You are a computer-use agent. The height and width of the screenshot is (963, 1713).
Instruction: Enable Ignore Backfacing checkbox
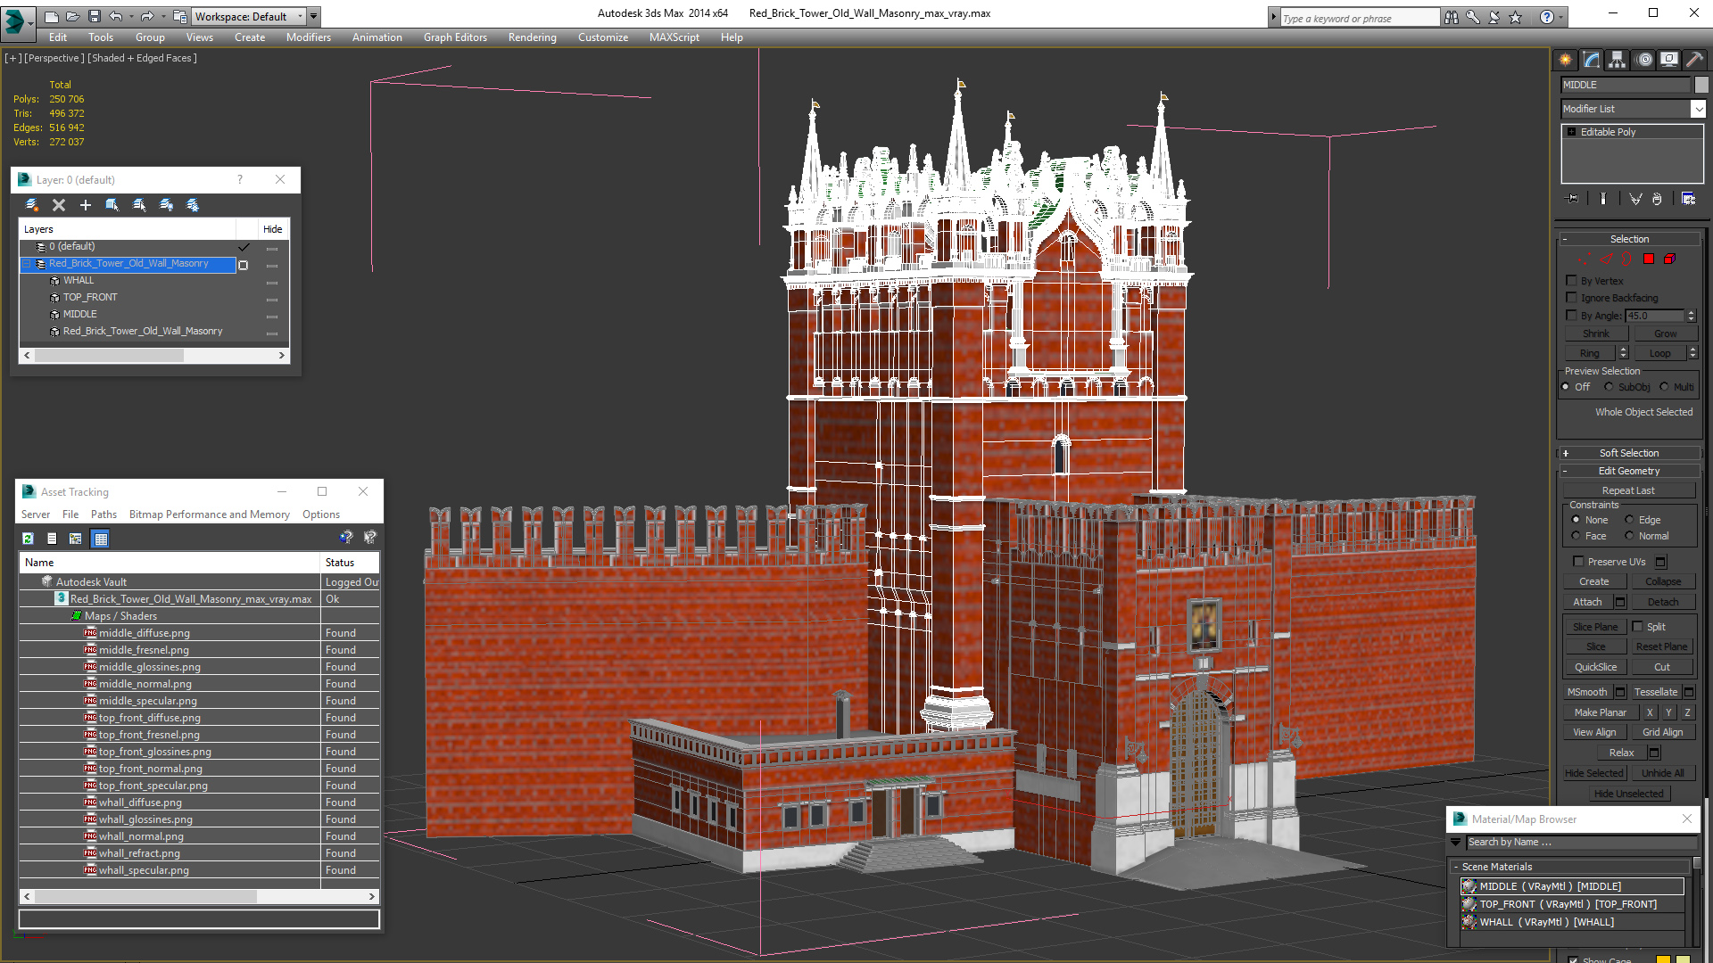click(x=1572, y=298)
